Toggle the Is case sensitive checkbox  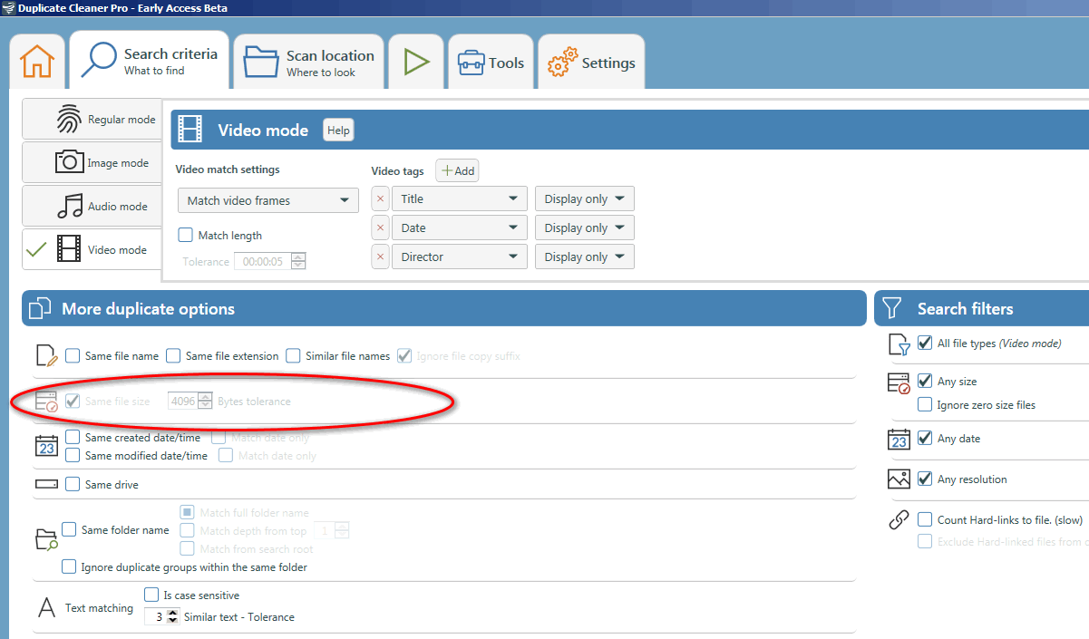[151, 595]
